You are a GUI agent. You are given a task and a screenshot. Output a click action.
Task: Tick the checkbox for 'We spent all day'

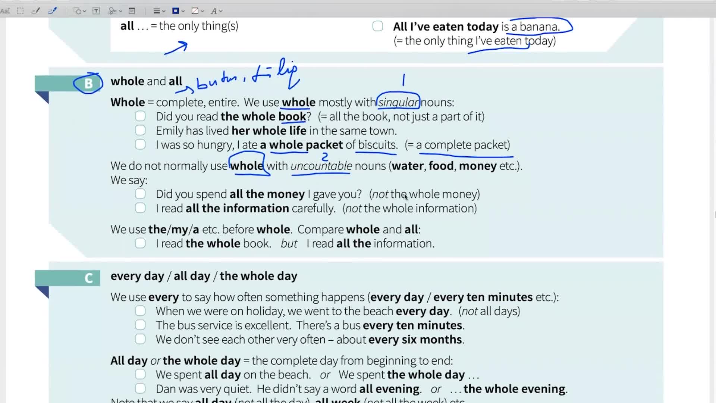point(140,374)
